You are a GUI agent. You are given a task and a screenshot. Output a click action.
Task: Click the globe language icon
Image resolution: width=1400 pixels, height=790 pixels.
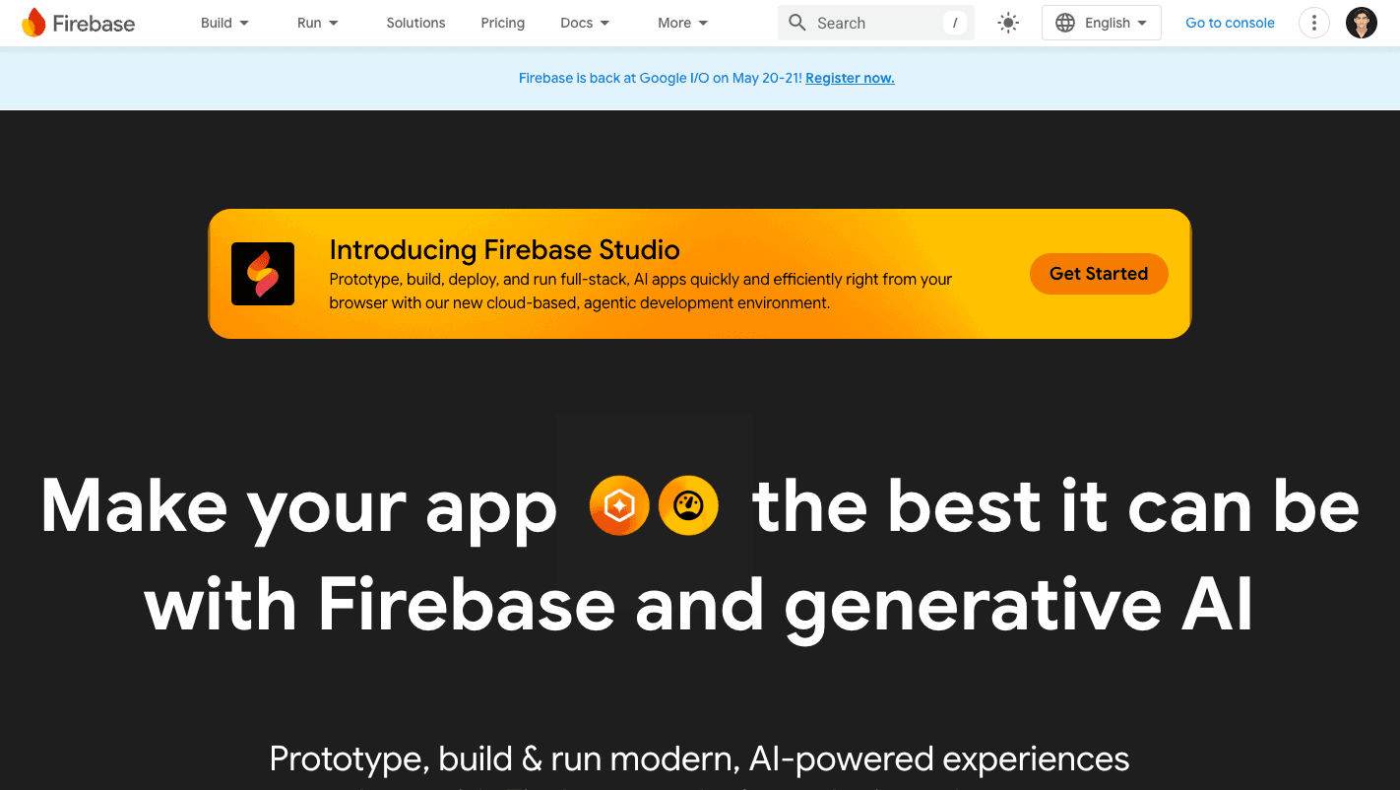[x=1065, y=23]
